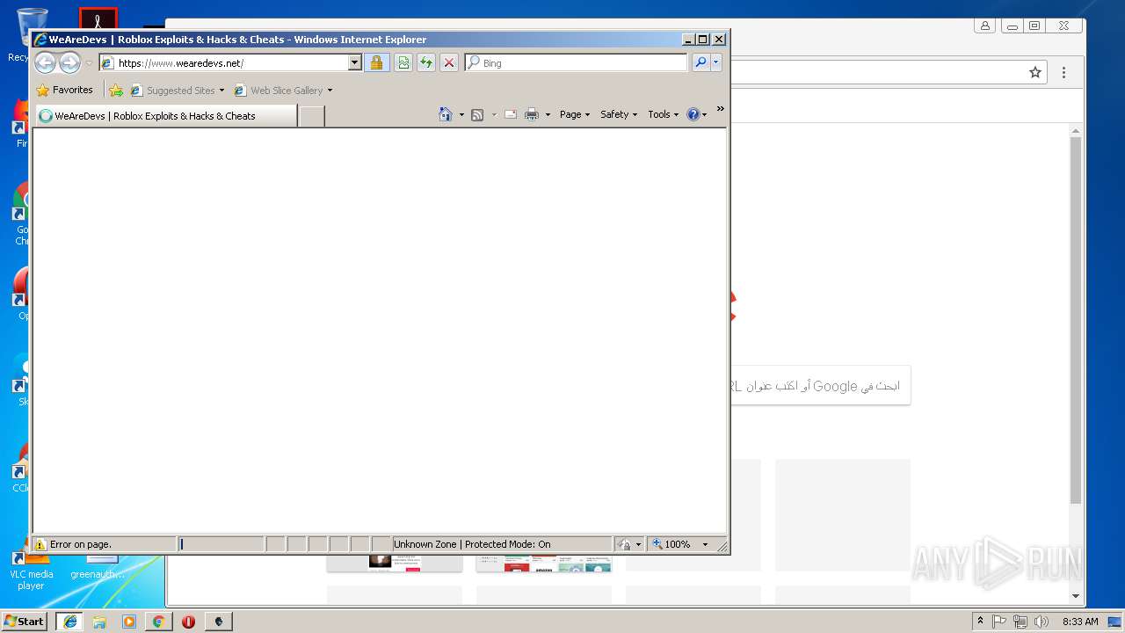Click the Bing search box

576,62
